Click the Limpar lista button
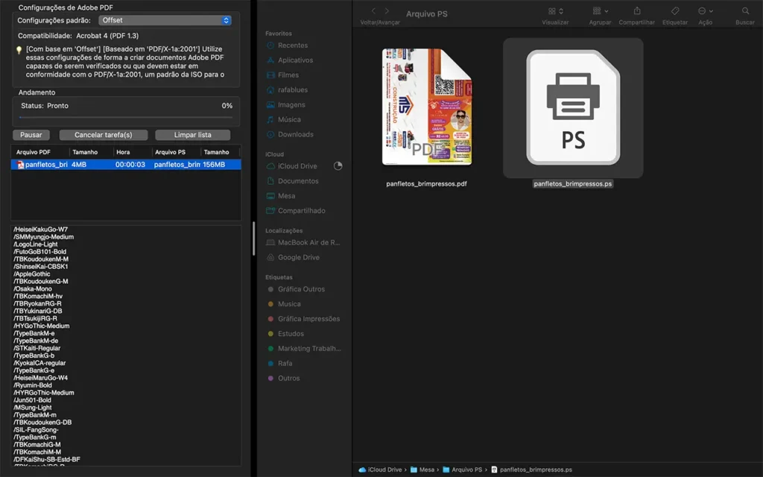 pos(193,135)
